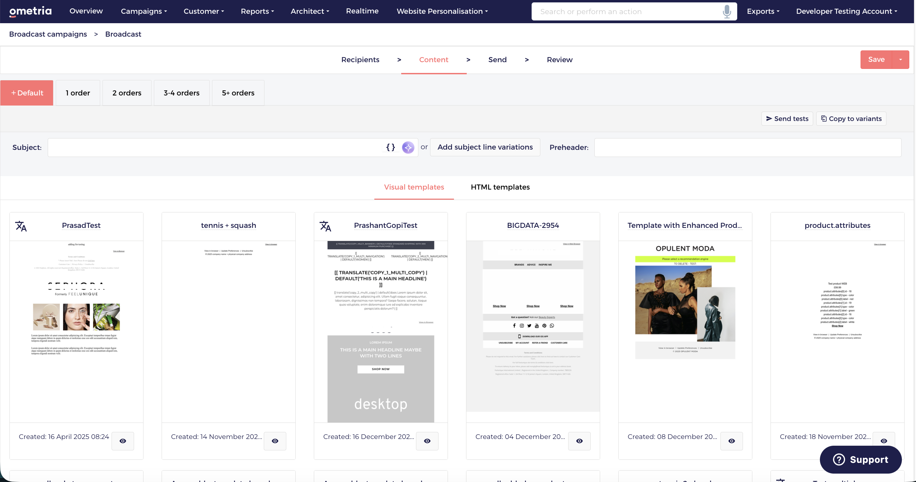Open the Support chat button
916x482 pixels.
(861, 459)
